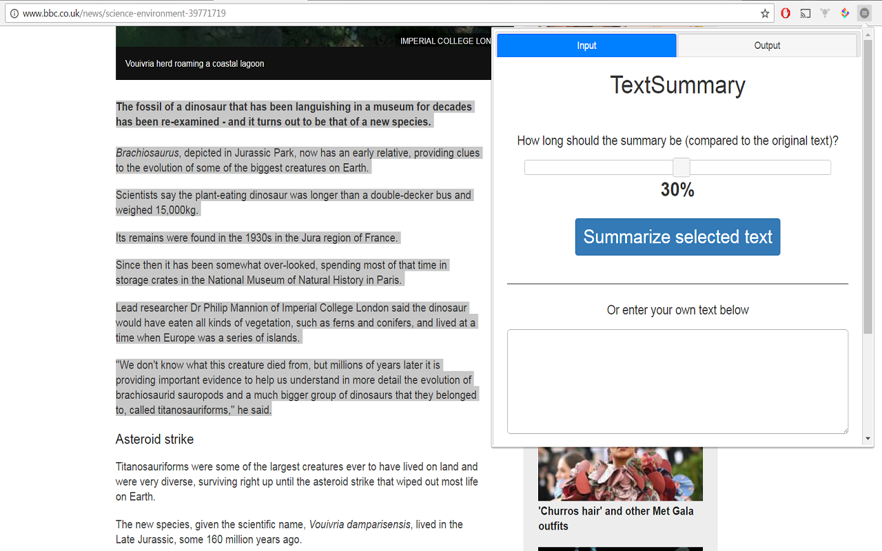Click the 'How long should the summary be' label
The image size is (882, 551).
click(677, 141)
